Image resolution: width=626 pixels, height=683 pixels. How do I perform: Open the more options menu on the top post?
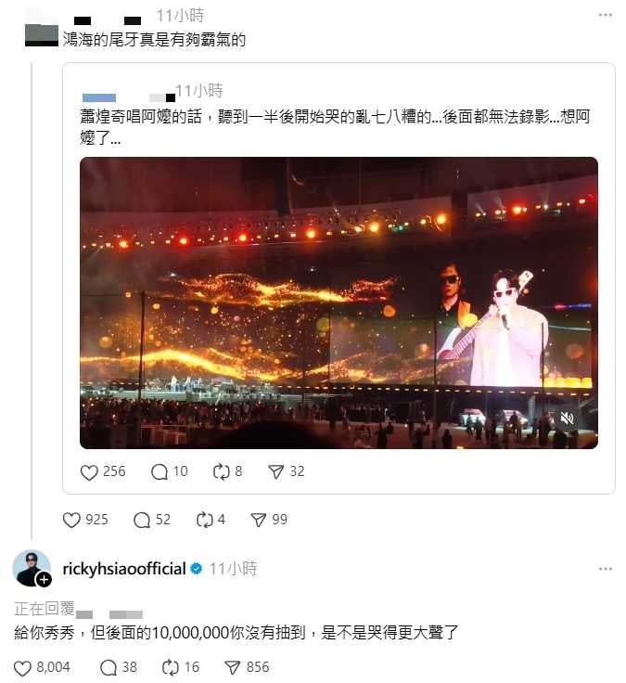pyautogui.click(x=606, y=15)
